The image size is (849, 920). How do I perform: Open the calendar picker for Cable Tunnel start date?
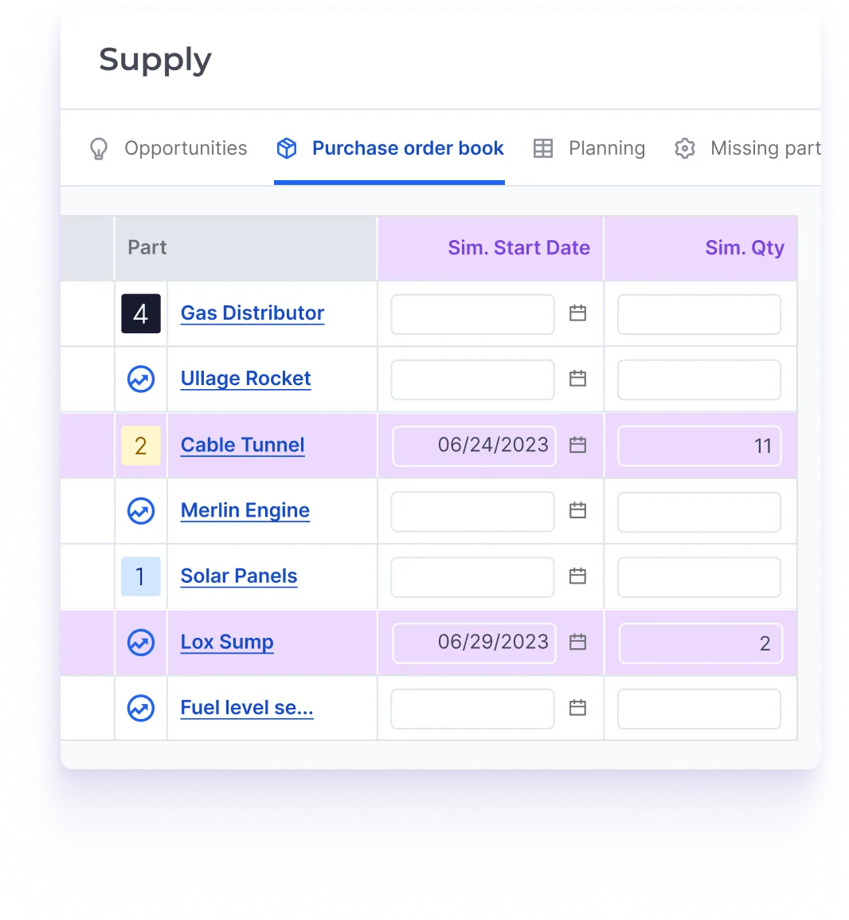click(x=577, y=446)
